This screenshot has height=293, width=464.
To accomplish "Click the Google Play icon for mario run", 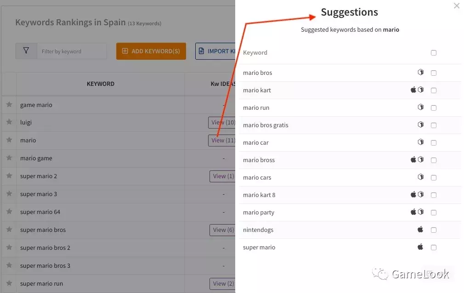I will point(420,107).
